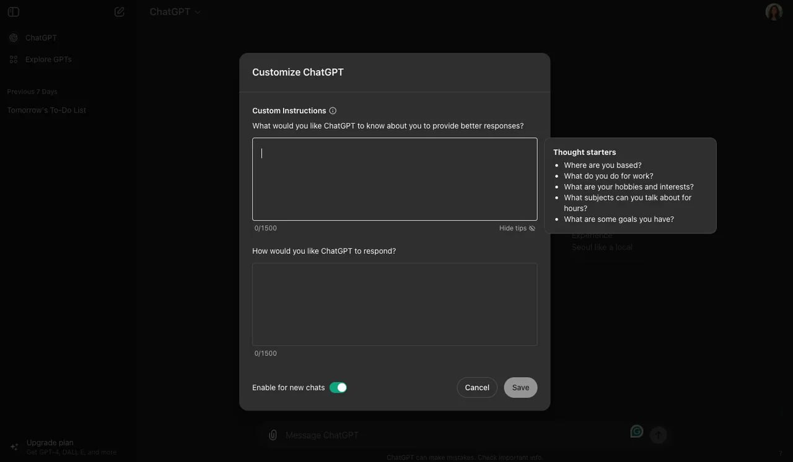Focus the 'How would you like ChatGPT to respond' box
793x462 pixels.
(x=395, y=304)
